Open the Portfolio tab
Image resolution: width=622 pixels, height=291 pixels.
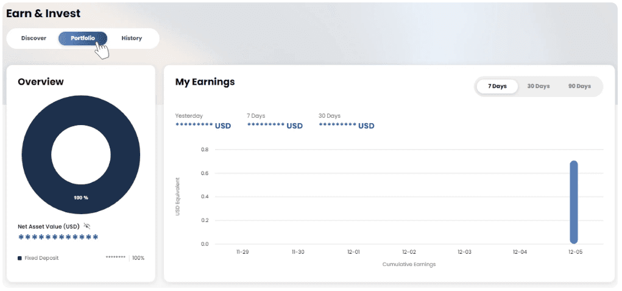(82, 38)
